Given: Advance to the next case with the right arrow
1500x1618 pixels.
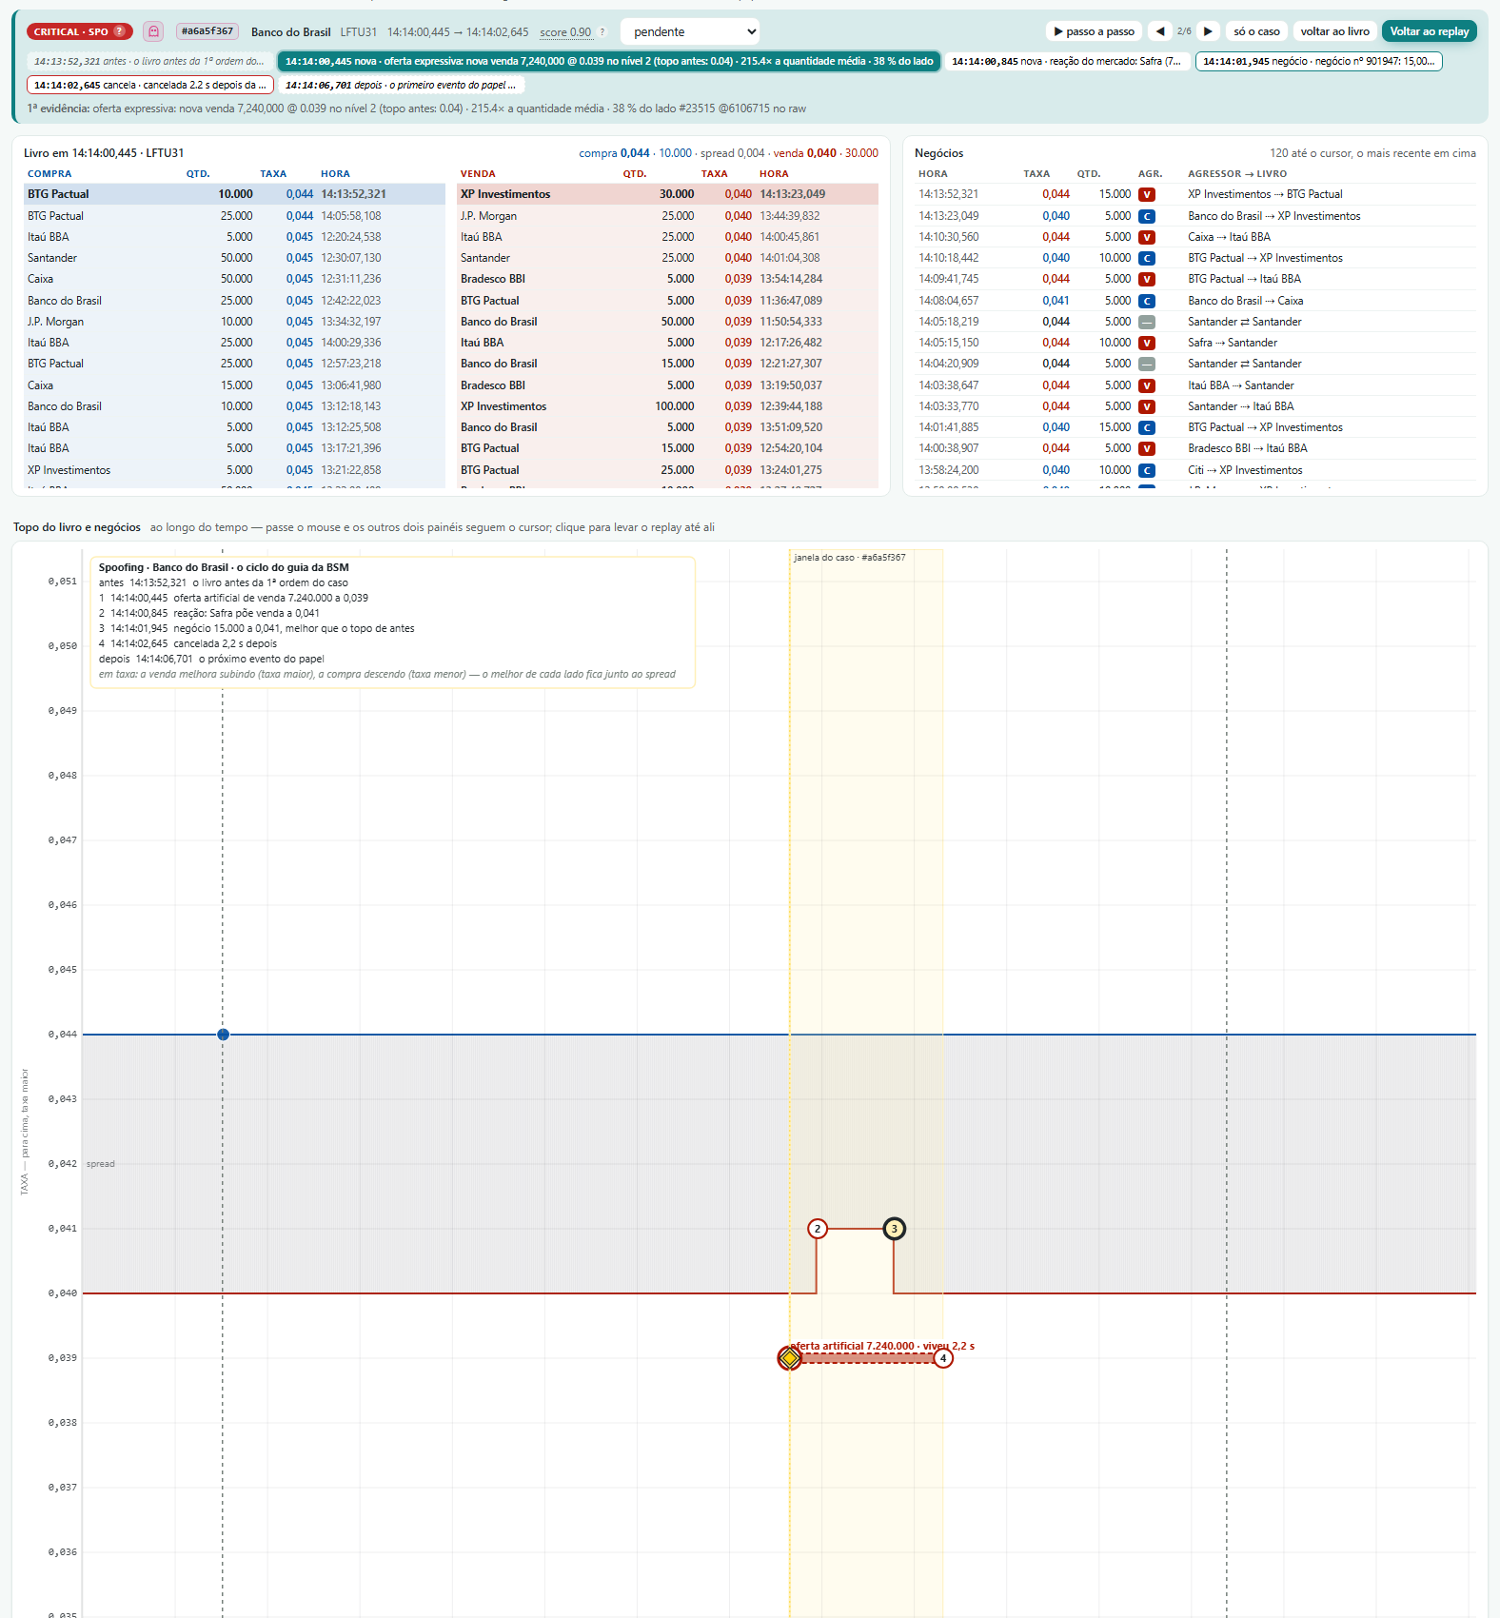Looking at the screenshot, I should tap(1208, 31).
